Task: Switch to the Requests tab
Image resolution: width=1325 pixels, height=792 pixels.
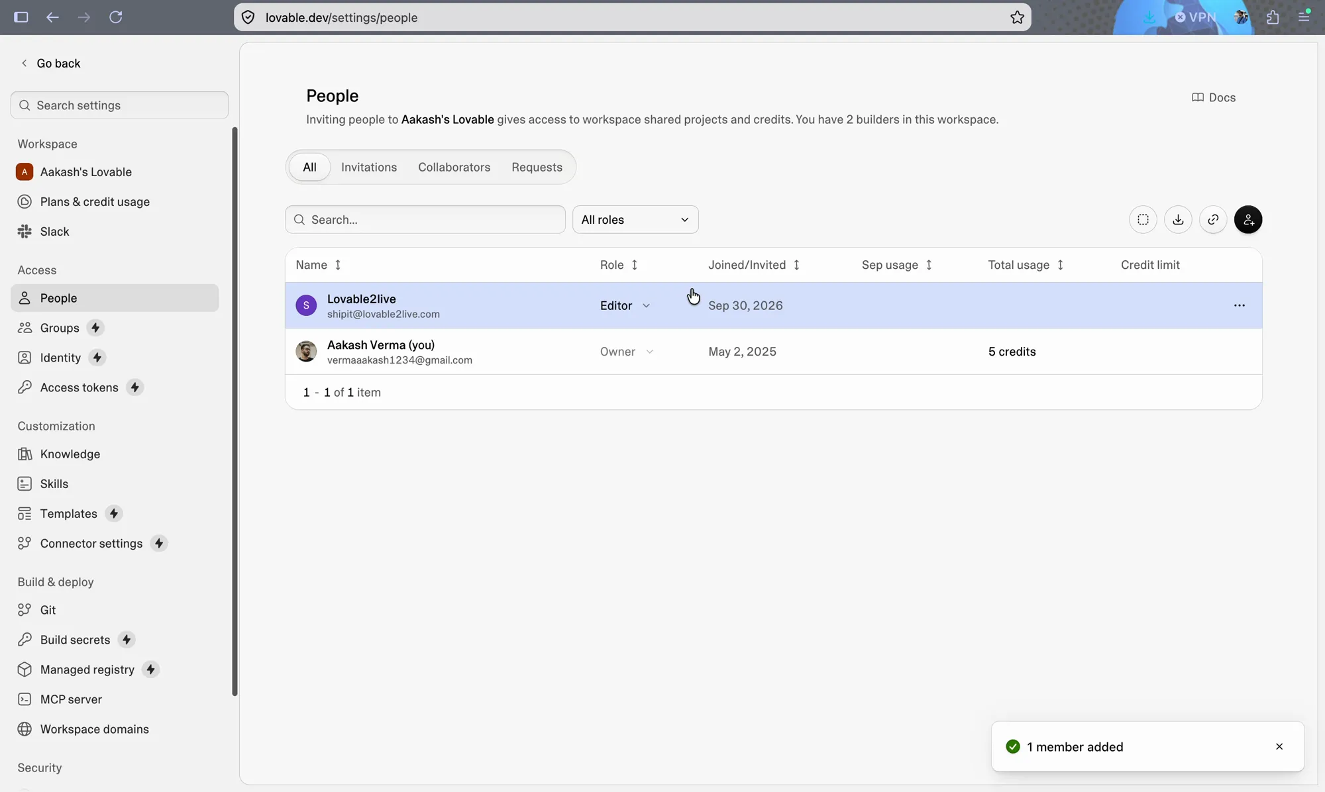Action: (537, 167)
